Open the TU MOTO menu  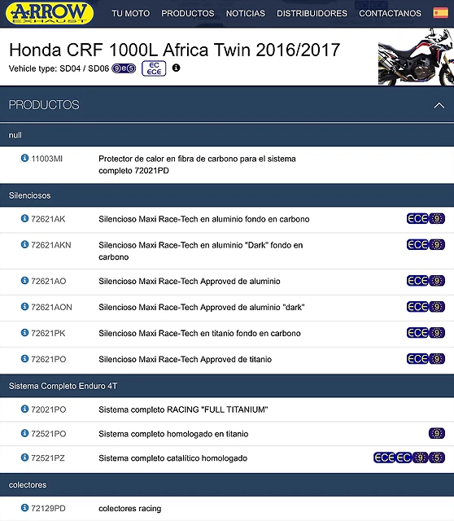[130, 13]
